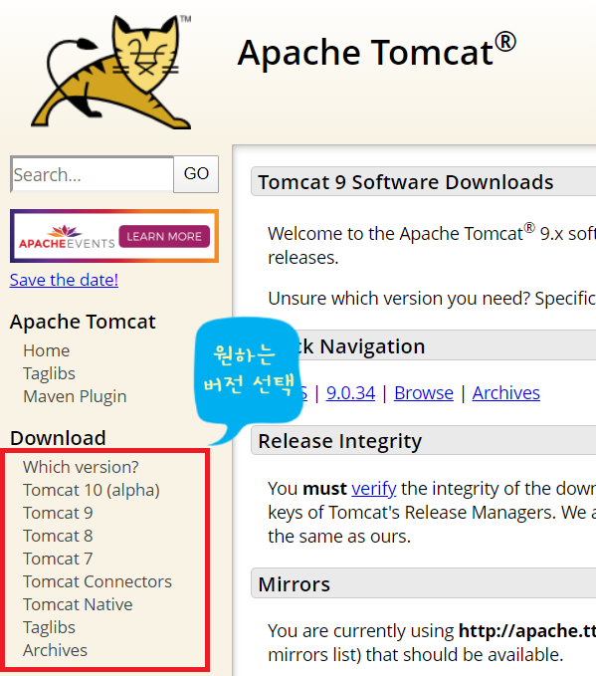Open the Apache Events banner
596x676 pixels.
[114, 236]
